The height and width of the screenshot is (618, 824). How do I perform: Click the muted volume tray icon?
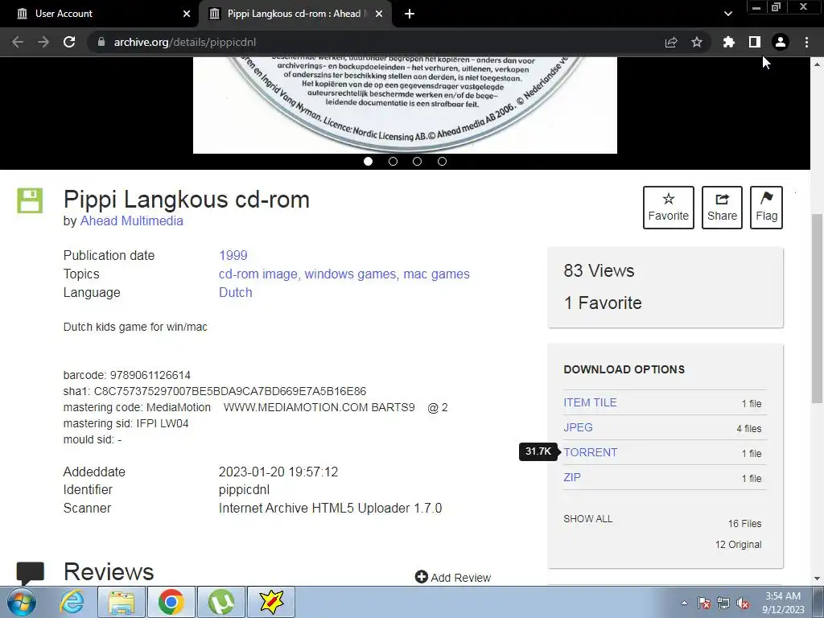[743, 604]
